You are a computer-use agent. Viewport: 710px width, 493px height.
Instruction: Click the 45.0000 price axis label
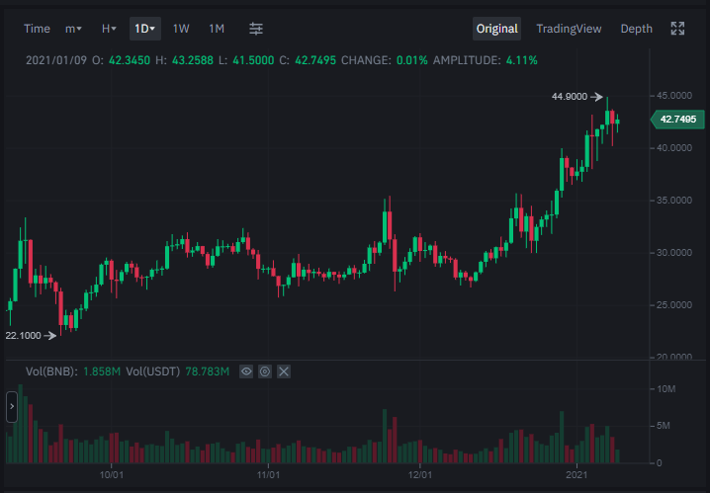click(x=674, y=96)
